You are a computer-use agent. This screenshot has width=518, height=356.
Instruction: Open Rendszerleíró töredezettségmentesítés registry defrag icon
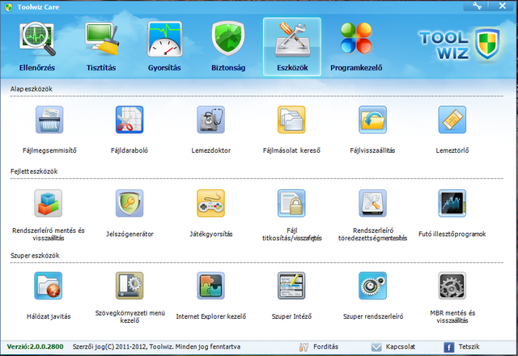click(372, 203)
